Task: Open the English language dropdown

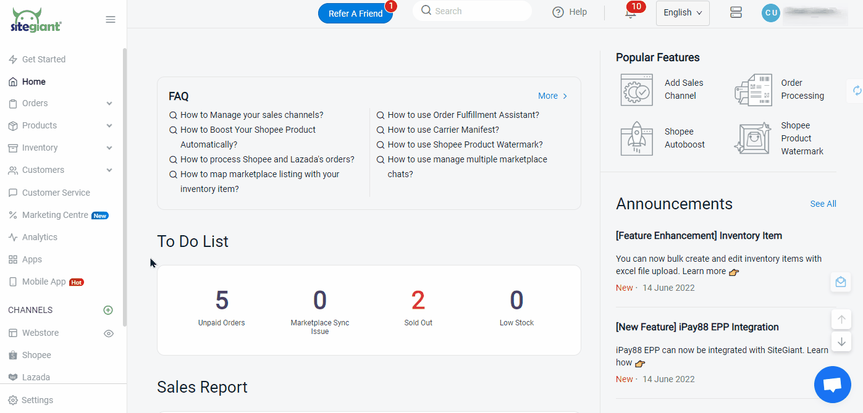Action: coord(683,13)
